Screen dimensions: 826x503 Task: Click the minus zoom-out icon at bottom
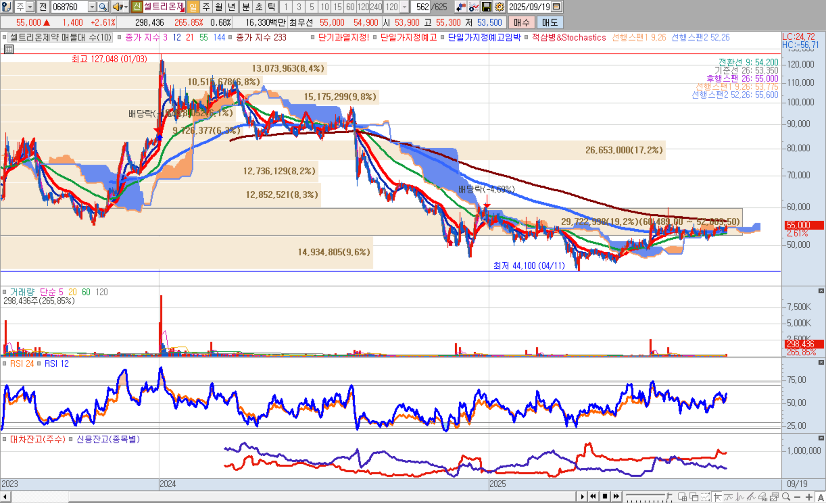coord(798,497)
